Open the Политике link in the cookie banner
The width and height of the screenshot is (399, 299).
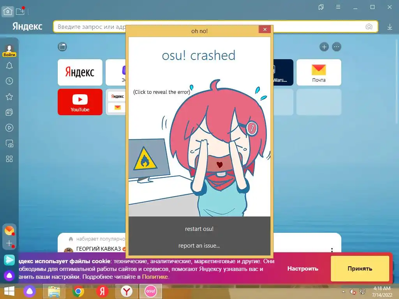pos(155,277)
